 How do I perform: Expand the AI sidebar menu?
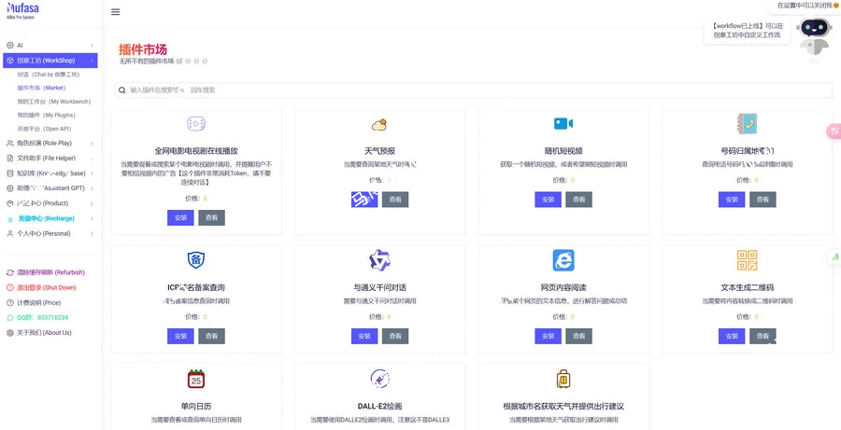tap(50, 46)
